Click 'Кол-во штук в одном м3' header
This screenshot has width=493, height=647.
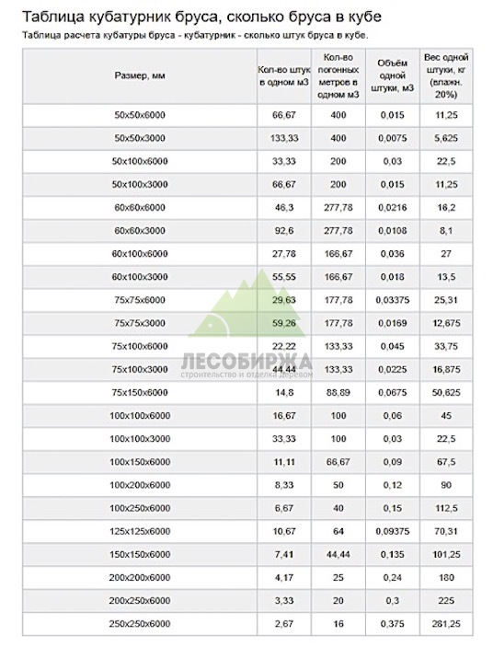coord(284,75)
